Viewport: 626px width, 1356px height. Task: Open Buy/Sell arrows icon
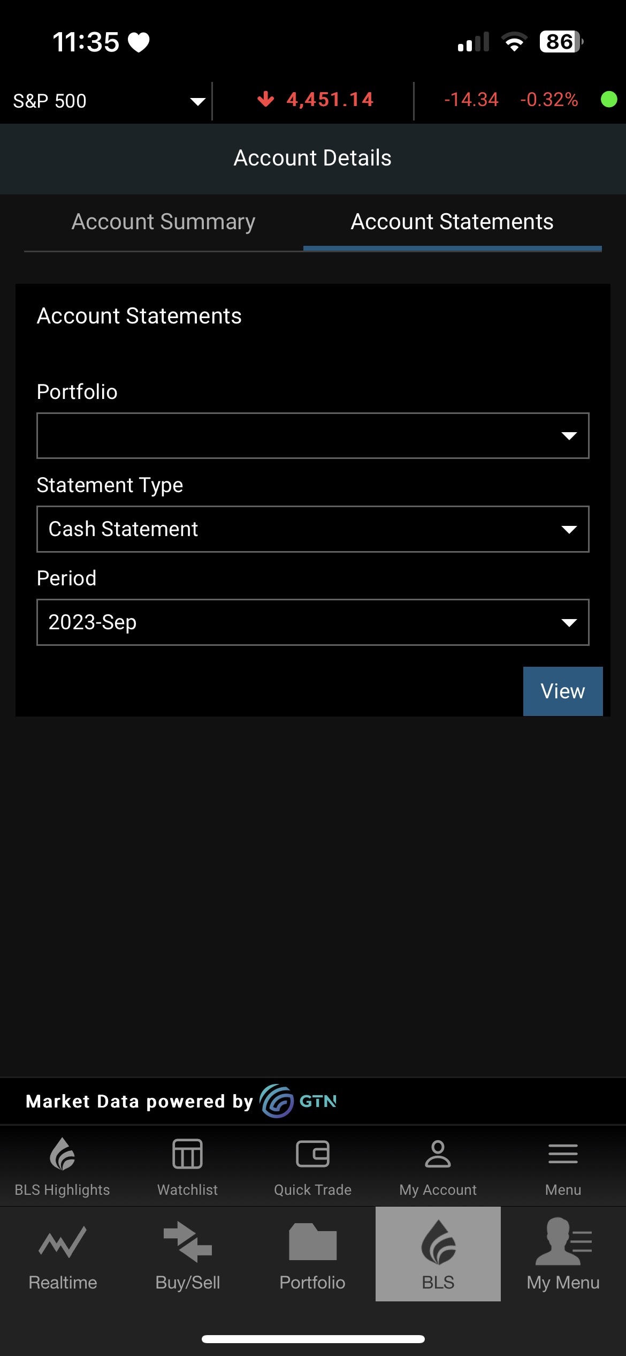coord(187,1242)
